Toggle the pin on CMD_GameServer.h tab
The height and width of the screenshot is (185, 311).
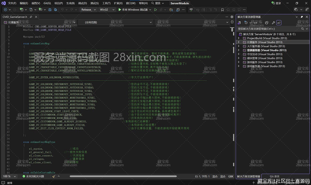31,17
